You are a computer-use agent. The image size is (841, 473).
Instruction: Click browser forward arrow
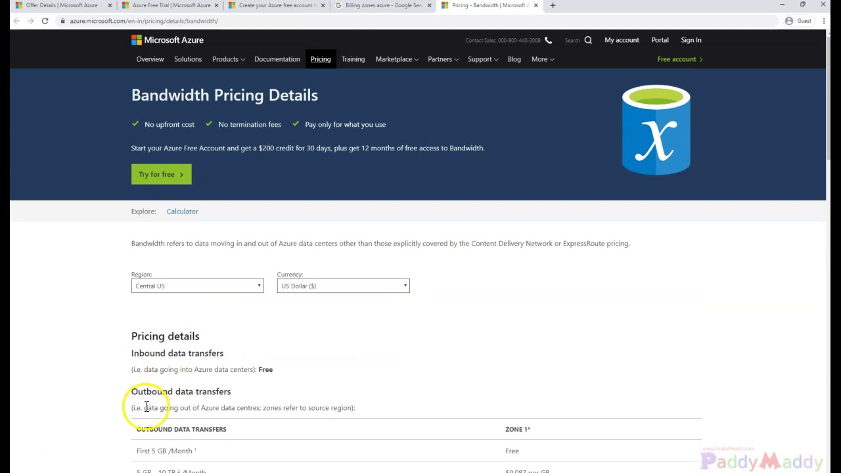click(x=31, y=21)
